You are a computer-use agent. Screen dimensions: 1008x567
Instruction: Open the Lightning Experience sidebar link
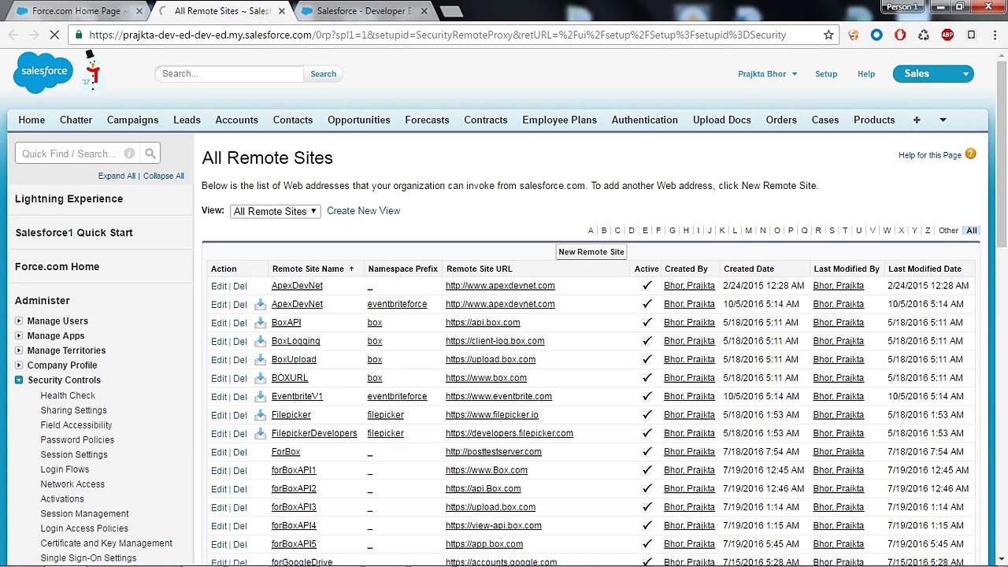69,198
